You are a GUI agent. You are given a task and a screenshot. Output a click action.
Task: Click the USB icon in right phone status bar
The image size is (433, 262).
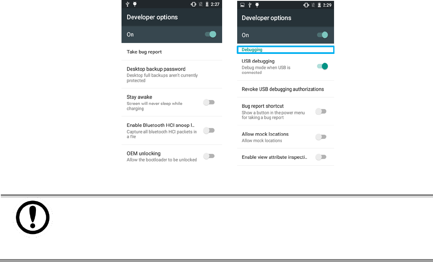[250, 5]
